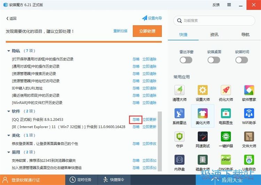Click the search magnifier icon
The width and height of the screenshot is (261, 185).
[179, 21]
